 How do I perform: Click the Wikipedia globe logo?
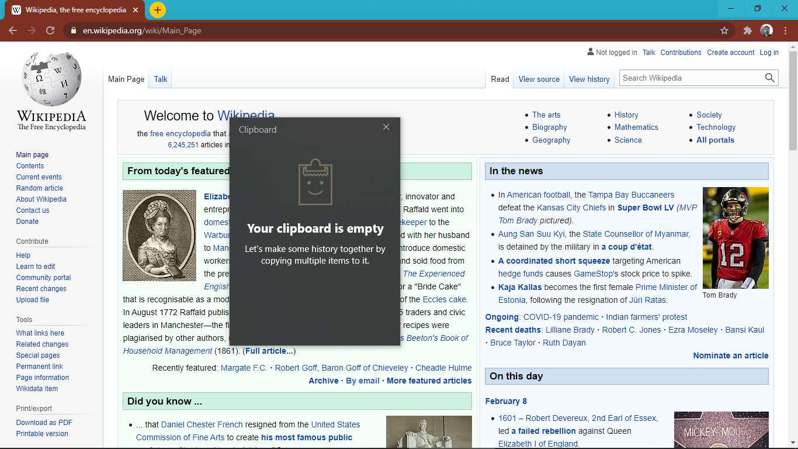pos(51,79)
